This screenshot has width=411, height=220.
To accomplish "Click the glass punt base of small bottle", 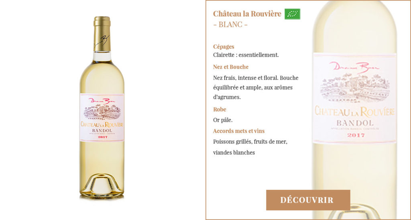I will (x=102, y=185).
